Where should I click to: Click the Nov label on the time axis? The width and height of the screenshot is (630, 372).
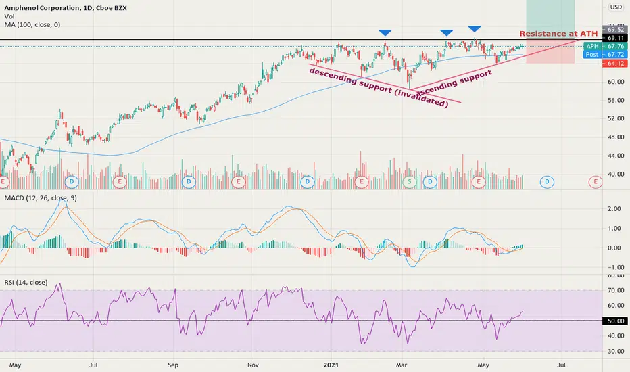click(253, 365)
